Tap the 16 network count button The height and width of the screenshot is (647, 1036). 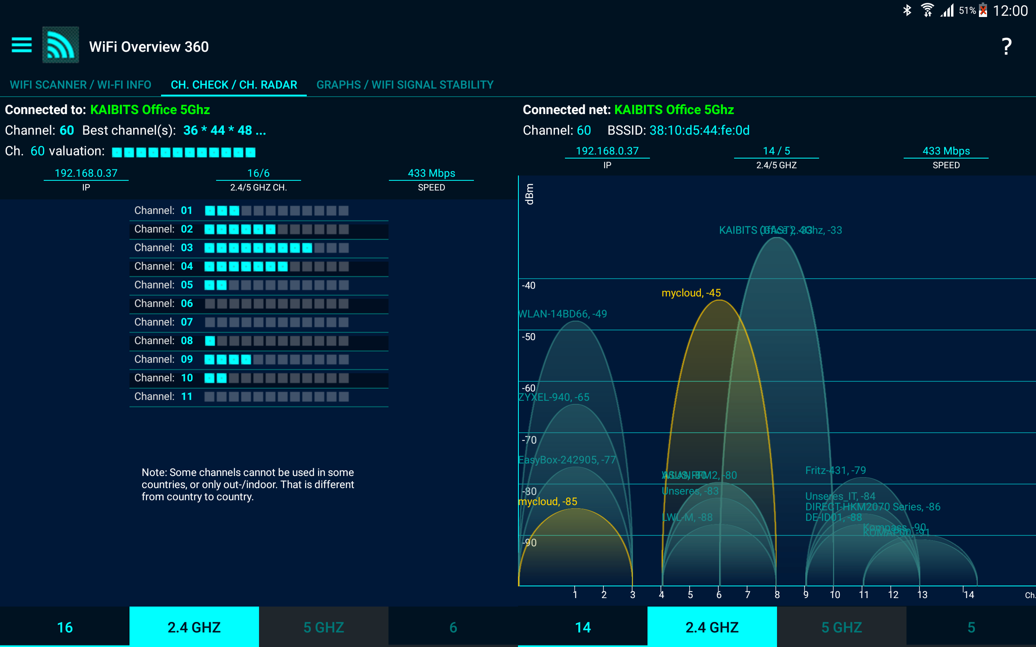coord(65,627)
